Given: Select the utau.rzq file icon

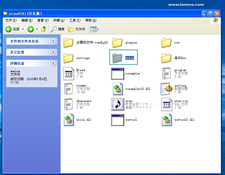Looking at the screenshot, I should [x=167, y=104].
